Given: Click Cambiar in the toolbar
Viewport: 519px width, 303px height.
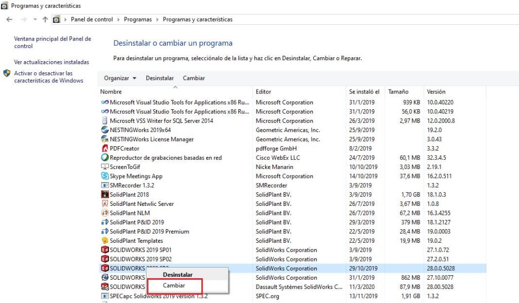Looking at the screenshot, I should [x=194, y=78].
